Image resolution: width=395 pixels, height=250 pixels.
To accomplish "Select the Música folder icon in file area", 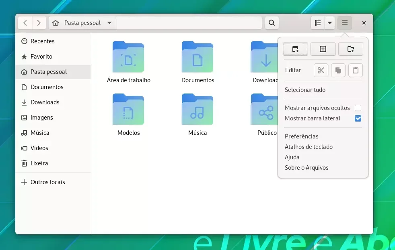I will (197, 109).
